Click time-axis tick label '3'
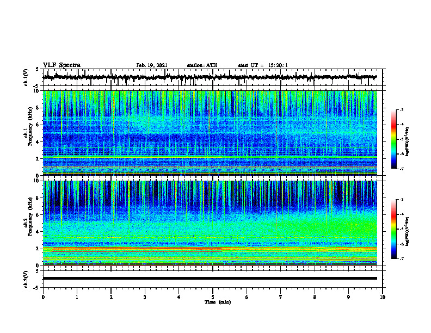Screen dimensions: 431x333 145,297
